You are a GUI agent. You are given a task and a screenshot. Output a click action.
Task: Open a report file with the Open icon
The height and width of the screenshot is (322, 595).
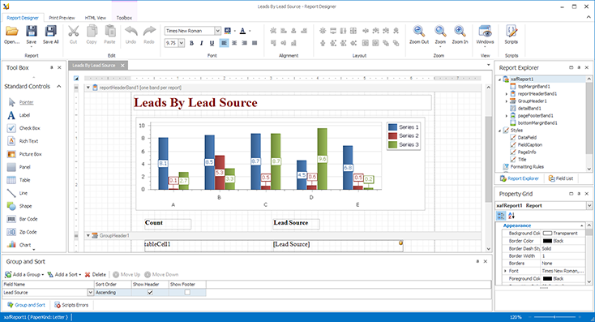tap(12, 32)
